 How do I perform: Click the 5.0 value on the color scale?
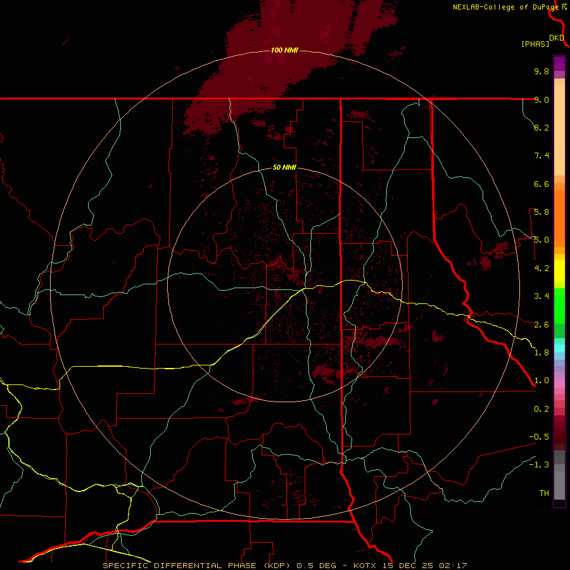click(x=541, y=240)
